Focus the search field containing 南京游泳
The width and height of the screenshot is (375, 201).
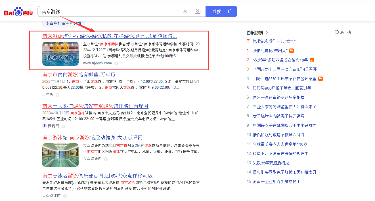[x=111, y=11]
